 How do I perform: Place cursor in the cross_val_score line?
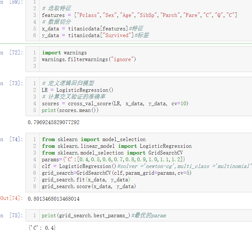[115, 104]
